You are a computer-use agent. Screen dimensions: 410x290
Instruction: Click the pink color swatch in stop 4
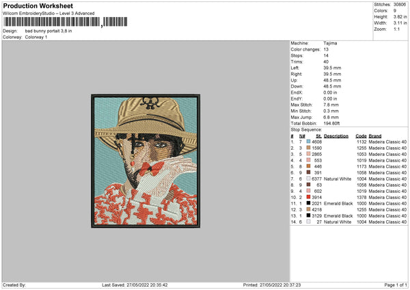tap(309, 160)
